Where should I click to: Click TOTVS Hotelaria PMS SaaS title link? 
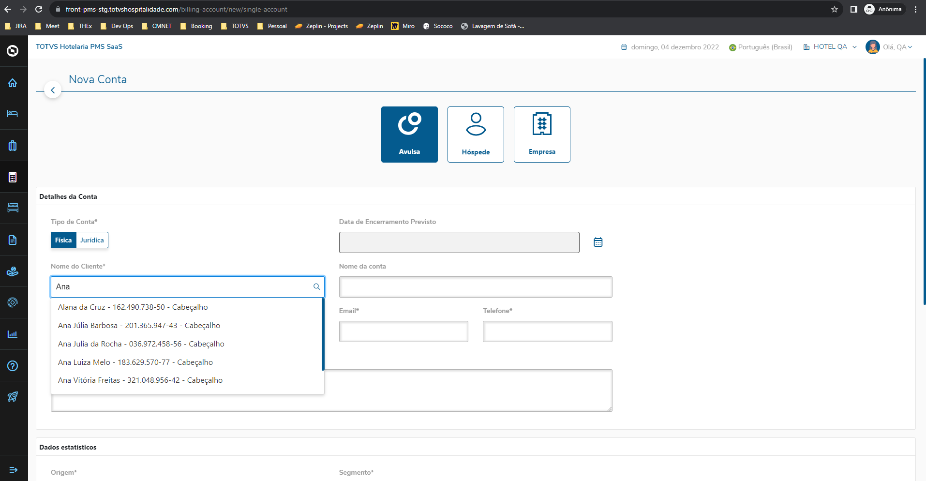[79, 46]
